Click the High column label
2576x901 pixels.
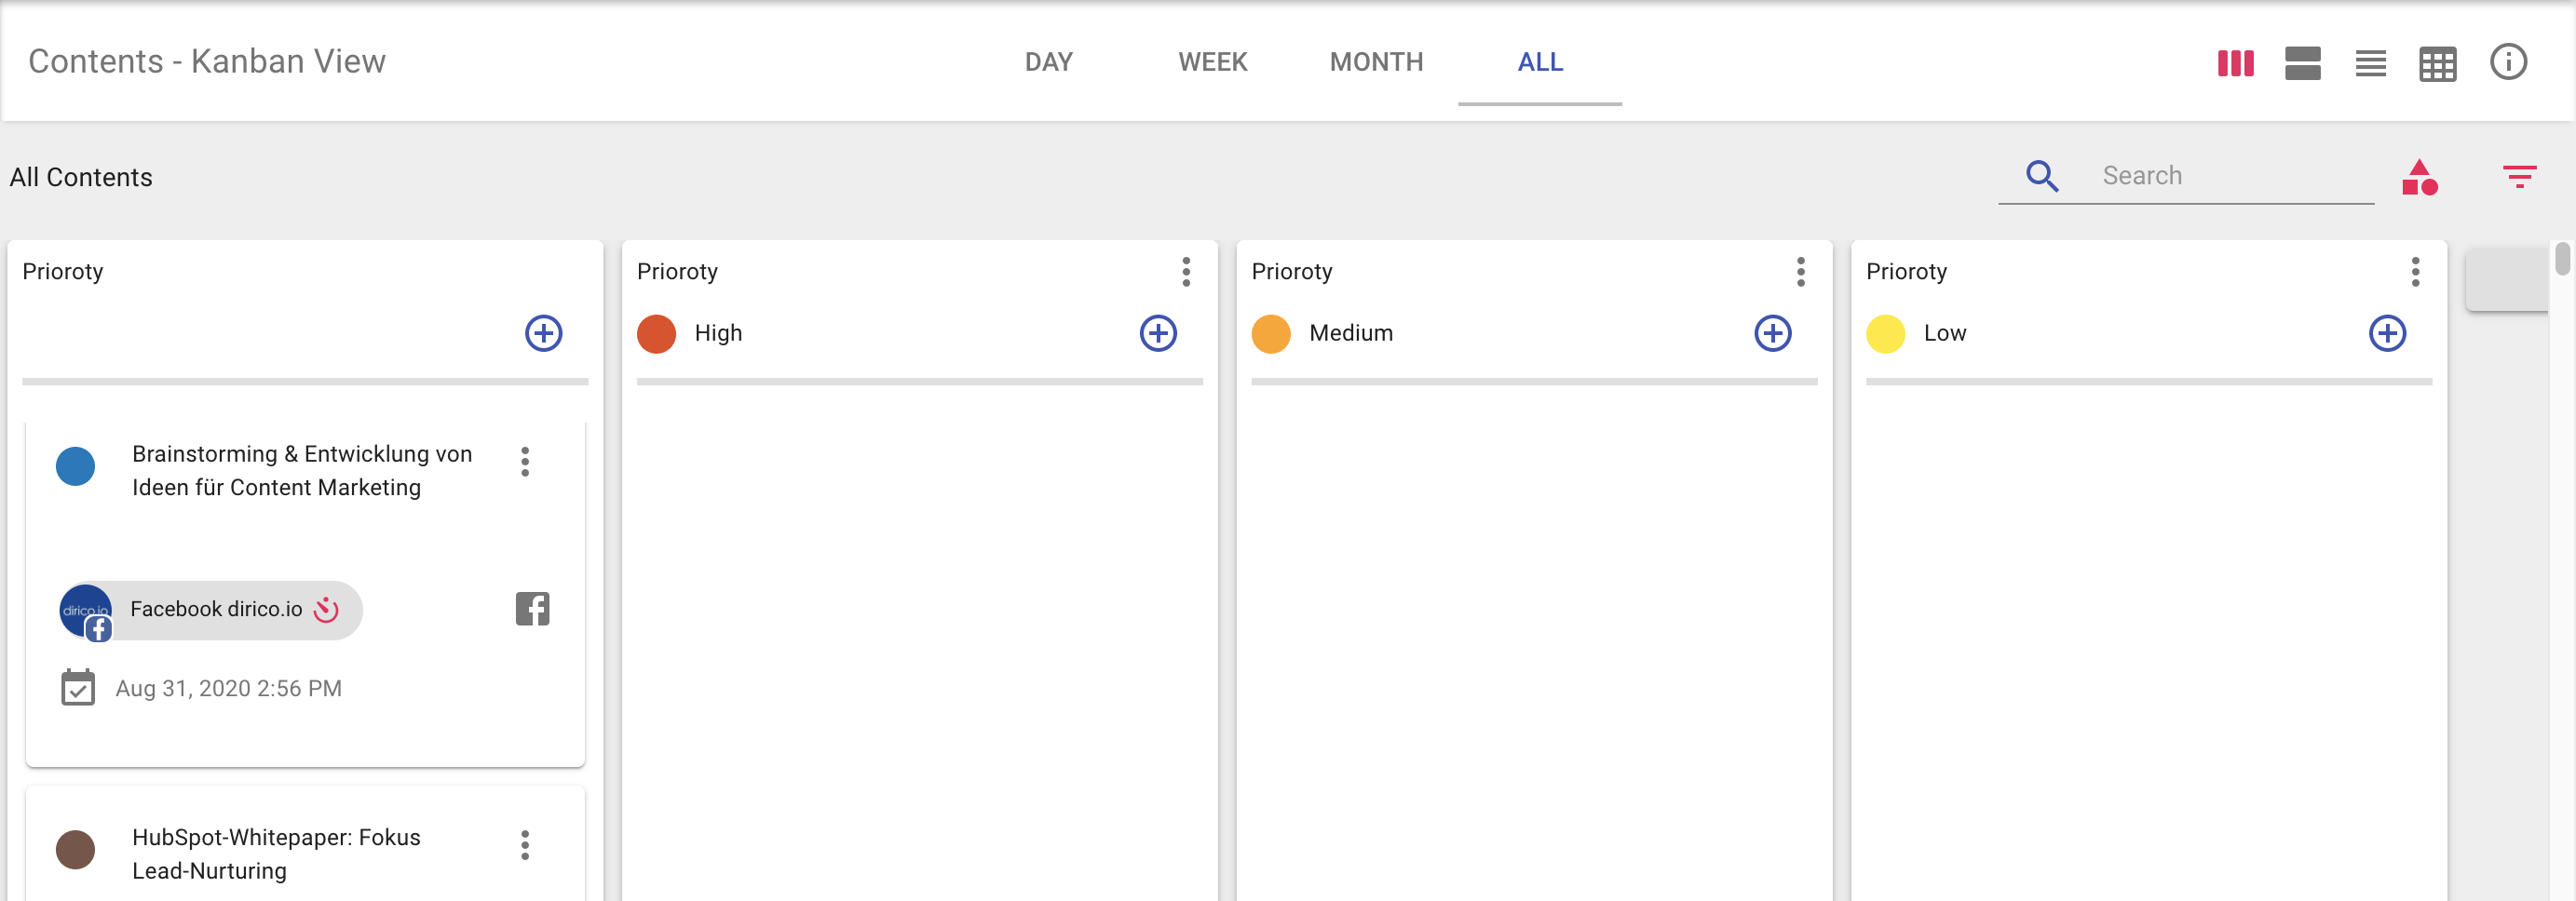718,332
